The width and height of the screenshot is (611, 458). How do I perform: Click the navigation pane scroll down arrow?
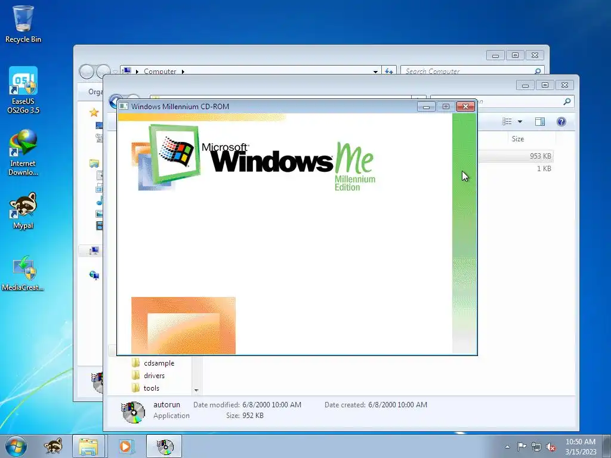[x=196, y=390]
